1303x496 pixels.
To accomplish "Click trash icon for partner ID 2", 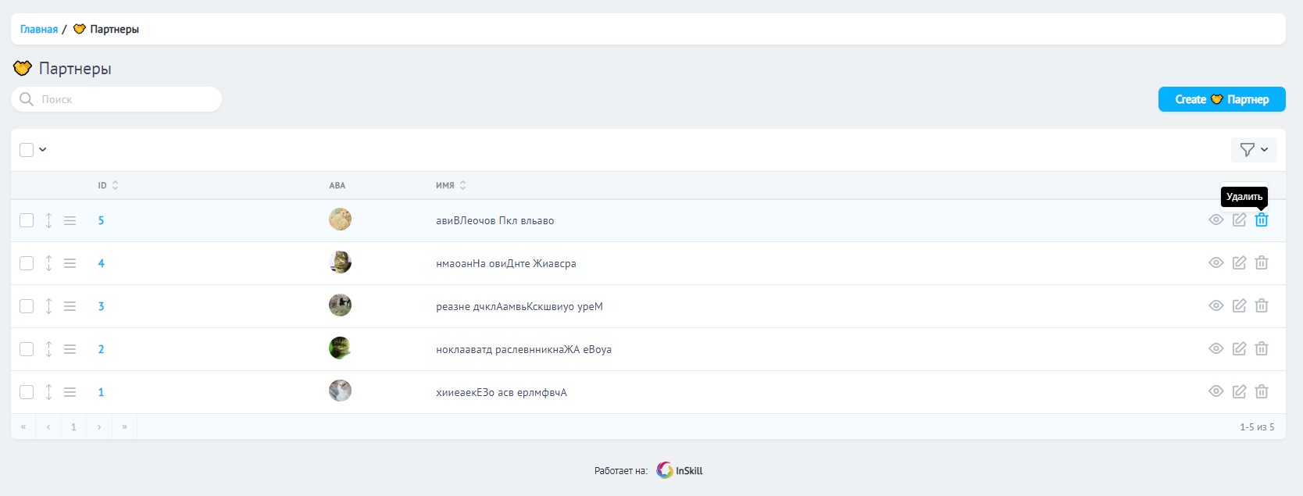I will tap(1261, 349).
